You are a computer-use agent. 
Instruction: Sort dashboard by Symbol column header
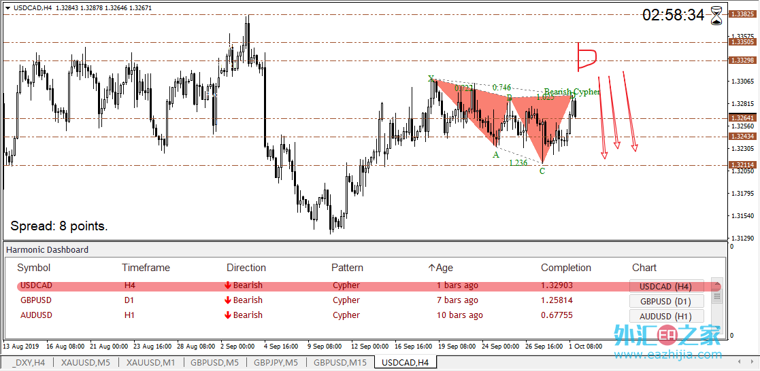[34, 268]
